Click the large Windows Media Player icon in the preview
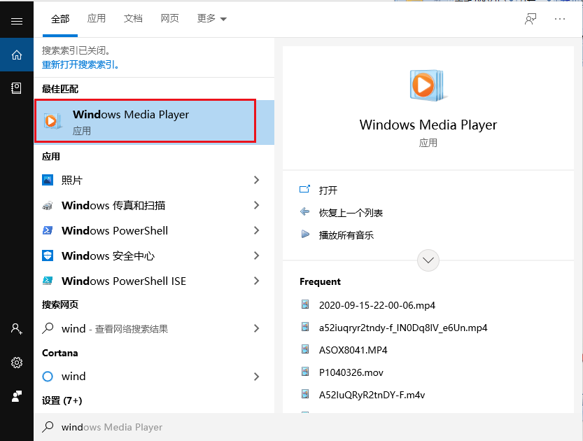Image resolution: width=583 pixels, height=441 pixels. (428, 85)
